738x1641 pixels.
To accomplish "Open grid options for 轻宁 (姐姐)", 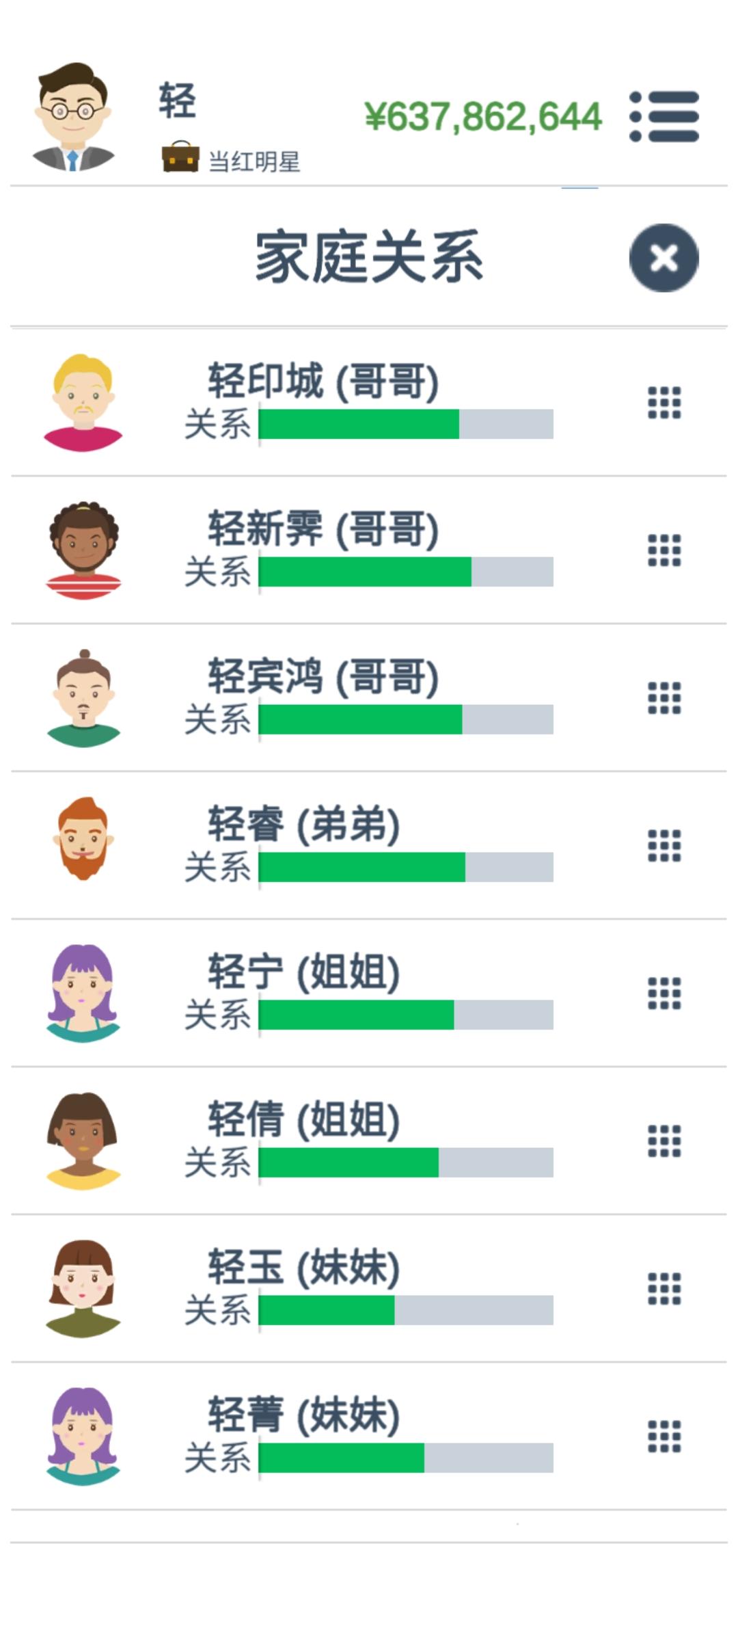I will pyautogui.click(x=664, y=993).
